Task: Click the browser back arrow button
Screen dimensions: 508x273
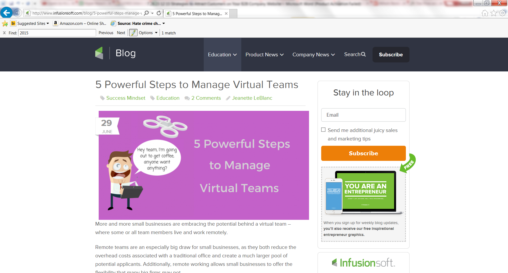Action: (x=6, y=13)
